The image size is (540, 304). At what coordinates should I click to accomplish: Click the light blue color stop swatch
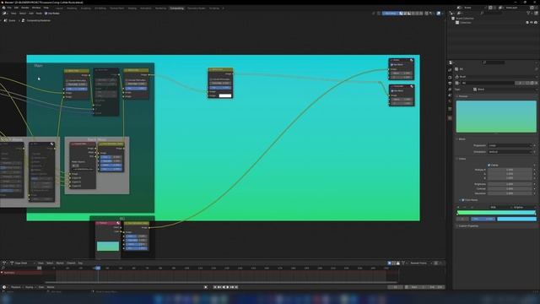pyautogui.click(x=516, y=219)
